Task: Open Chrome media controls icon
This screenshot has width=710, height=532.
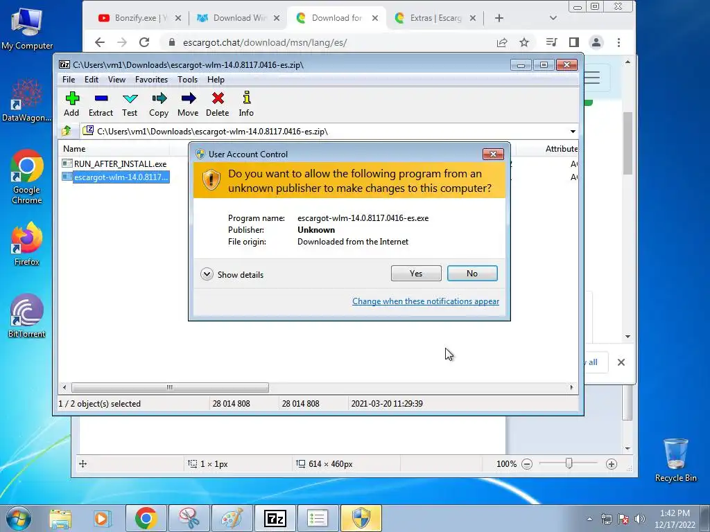Action: point(551,42)
